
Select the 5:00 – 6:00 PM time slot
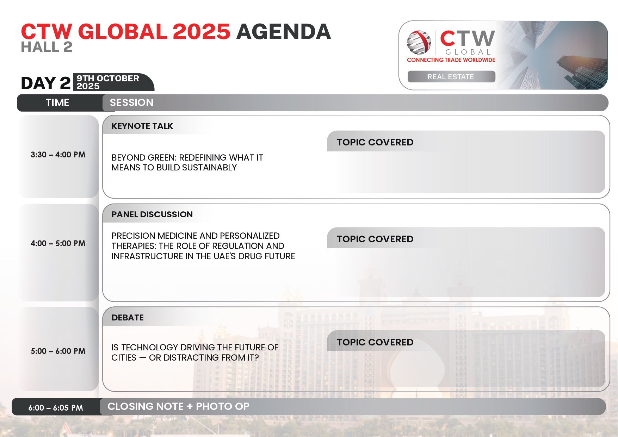click(58, 351)
